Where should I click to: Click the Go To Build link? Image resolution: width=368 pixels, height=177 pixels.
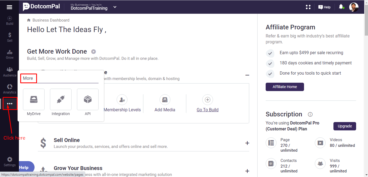click(208, 110)
